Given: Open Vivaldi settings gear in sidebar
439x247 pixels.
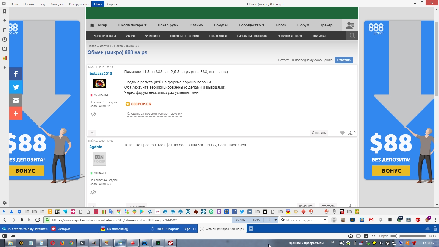Looking at the screenshot, I should (4, 203).
